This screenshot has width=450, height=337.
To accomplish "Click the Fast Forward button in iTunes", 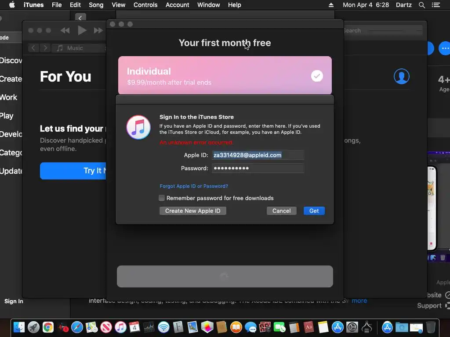I will [x=98, y=30].
